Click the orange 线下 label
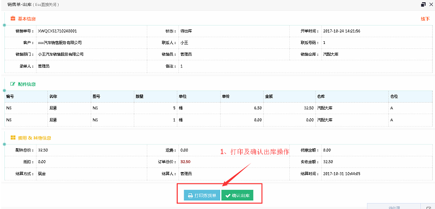435x209 pixels. pyautogui.click(x=425, y=19)
